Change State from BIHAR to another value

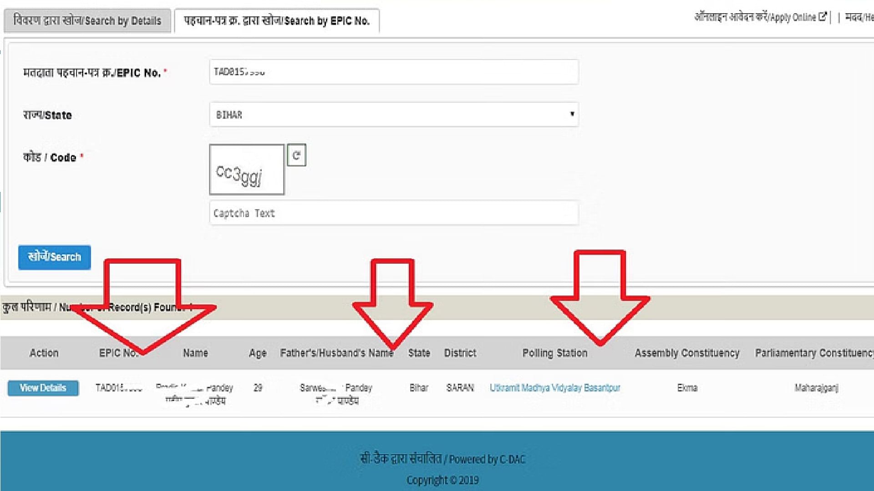393,115
